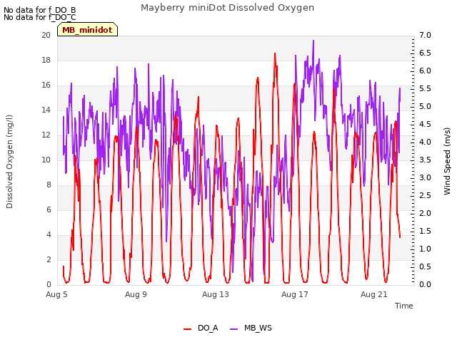
Task: Click the Time axis label
Action: pos(404,306)
